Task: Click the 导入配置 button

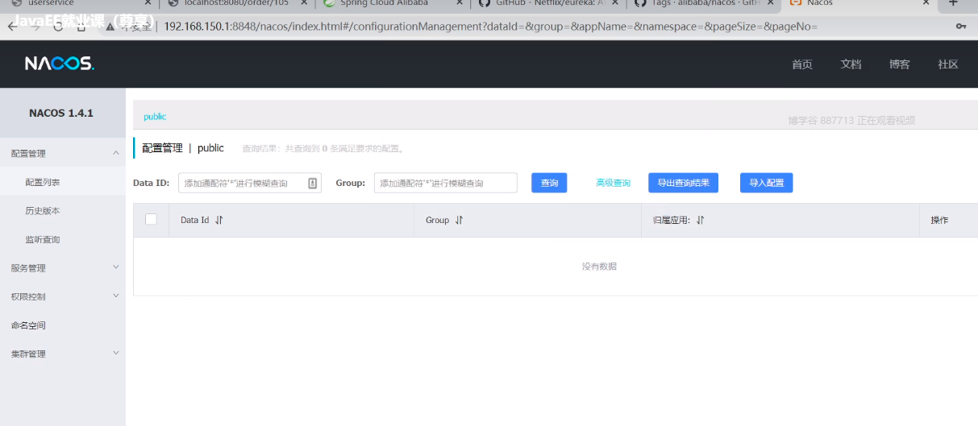Action: [766, 183]
